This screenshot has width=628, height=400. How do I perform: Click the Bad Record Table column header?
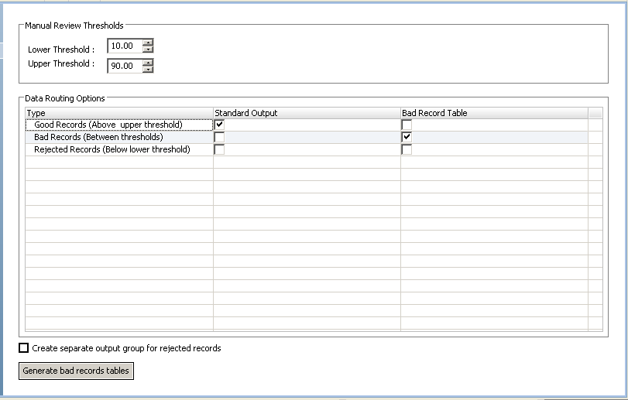[x=493, y=113]
